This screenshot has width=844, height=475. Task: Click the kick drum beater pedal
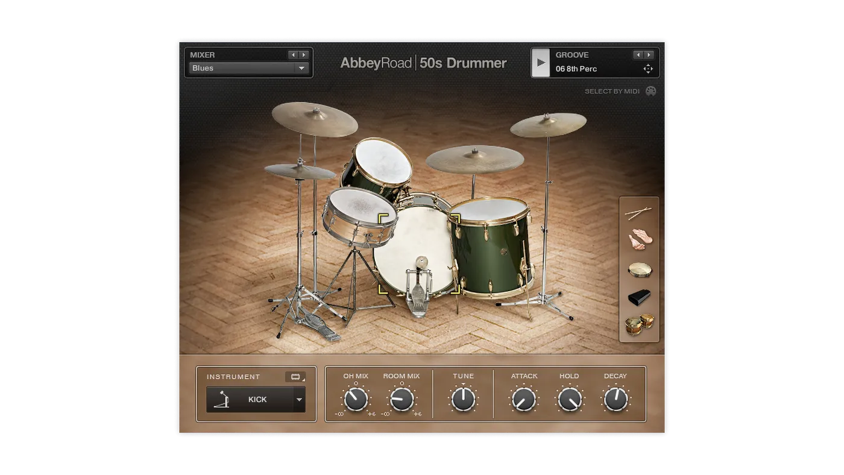point(419,288)
